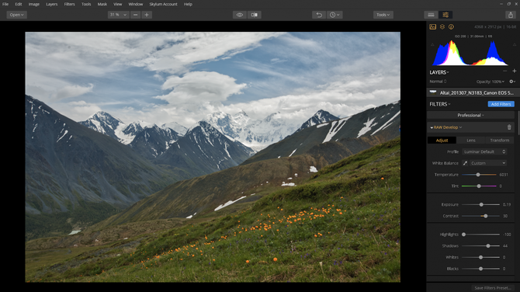Open the Tools menu in menu bar
The width and height of the screenshot is (520, 292).
86,5
